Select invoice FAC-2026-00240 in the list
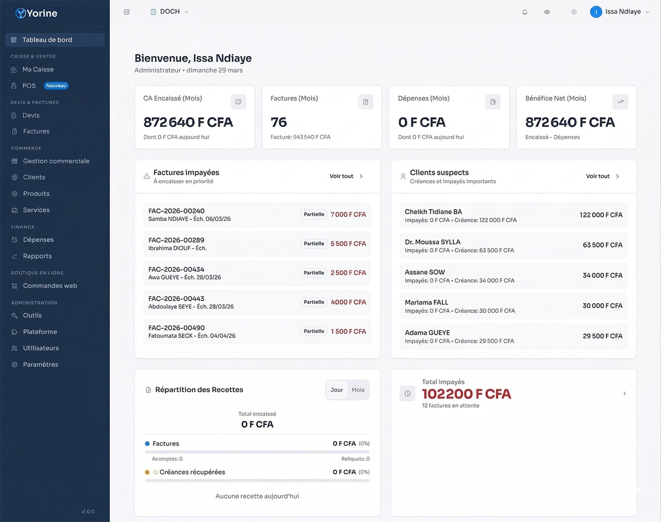Image resolution: width=661 pixels, height=522 pixels. 257,215
